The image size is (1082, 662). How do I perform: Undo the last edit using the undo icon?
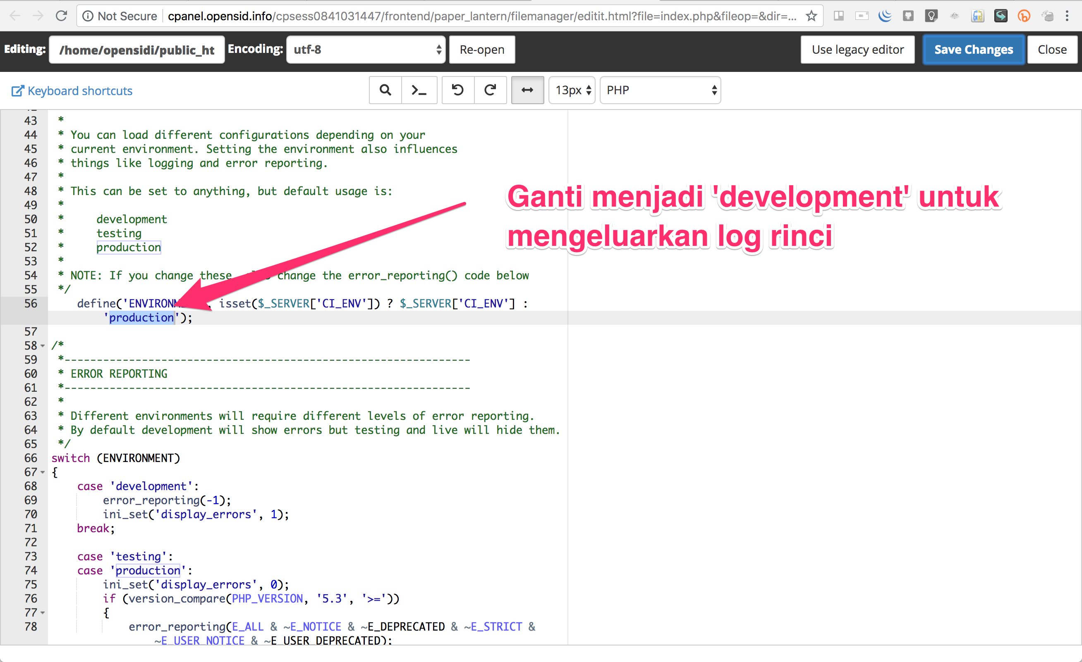(x=457, y=90)
